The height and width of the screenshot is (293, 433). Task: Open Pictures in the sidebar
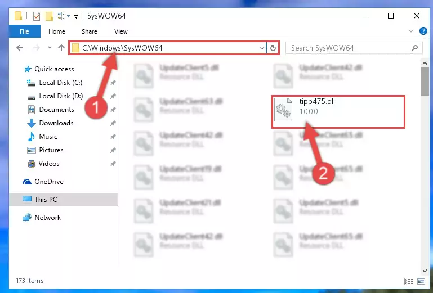pos(51,150)
